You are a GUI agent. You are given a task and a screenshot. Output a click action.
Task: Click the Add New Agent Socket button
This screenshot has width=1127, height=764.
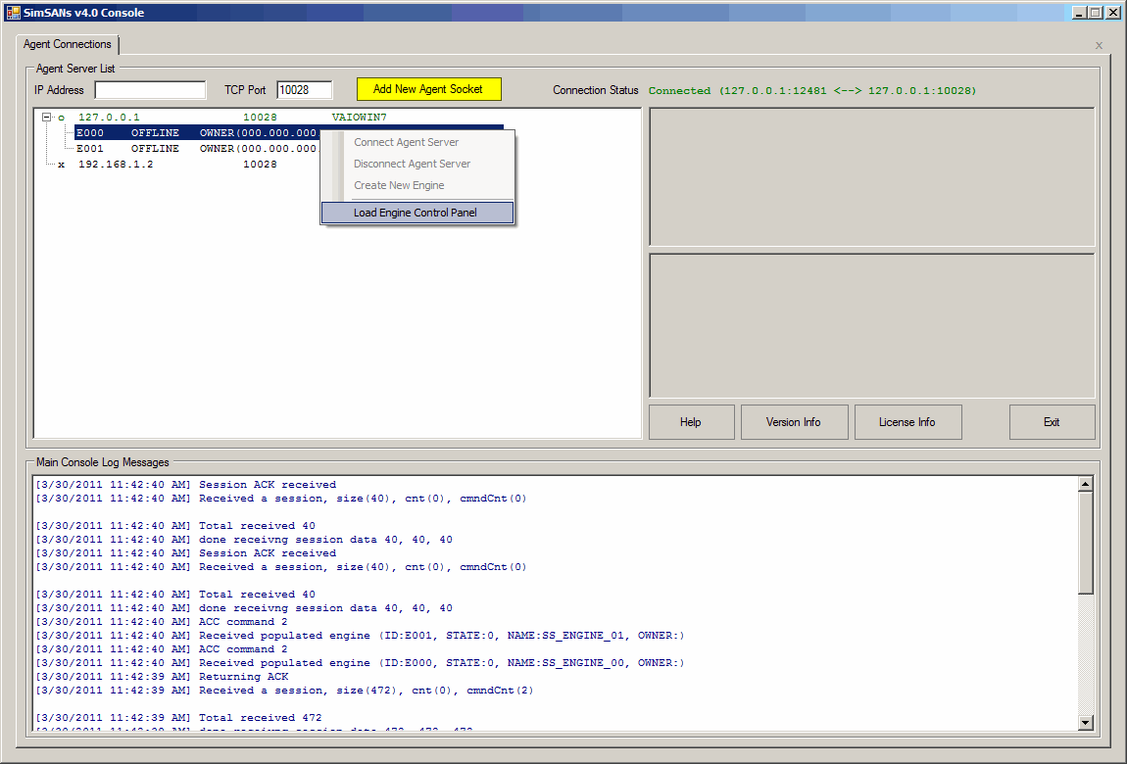[428, 89]
